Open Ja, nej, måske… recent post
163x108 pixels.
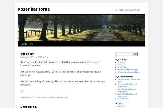(x=123, y=67)
